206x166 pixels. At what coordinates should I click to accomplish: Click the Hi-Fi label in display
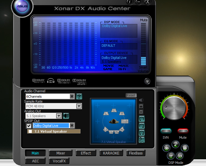pos(122,69)
